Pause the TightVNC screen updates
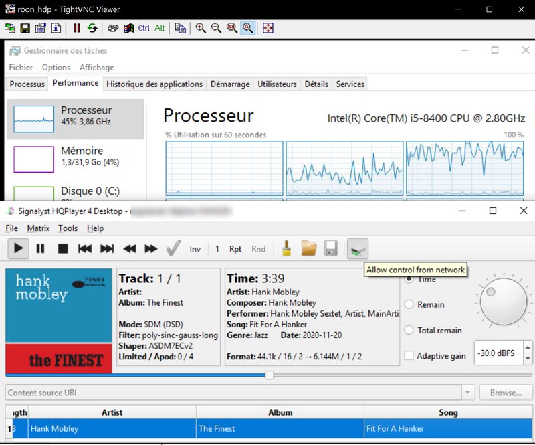Image resolution: width=535 pixels, height=445 pixels. (77, 28)
